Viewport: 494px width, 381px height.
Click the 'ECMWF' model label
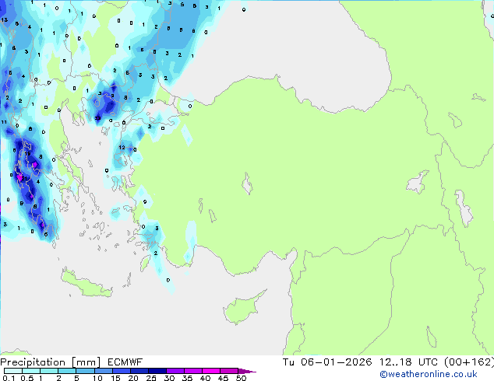125,362
